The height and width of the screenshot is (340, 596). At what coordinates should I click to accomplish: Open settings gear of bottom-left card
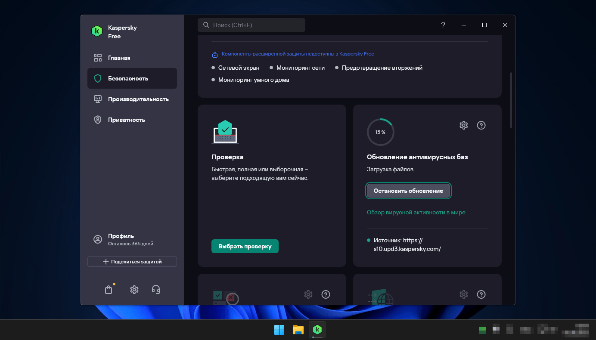click(x=308, y=294)
